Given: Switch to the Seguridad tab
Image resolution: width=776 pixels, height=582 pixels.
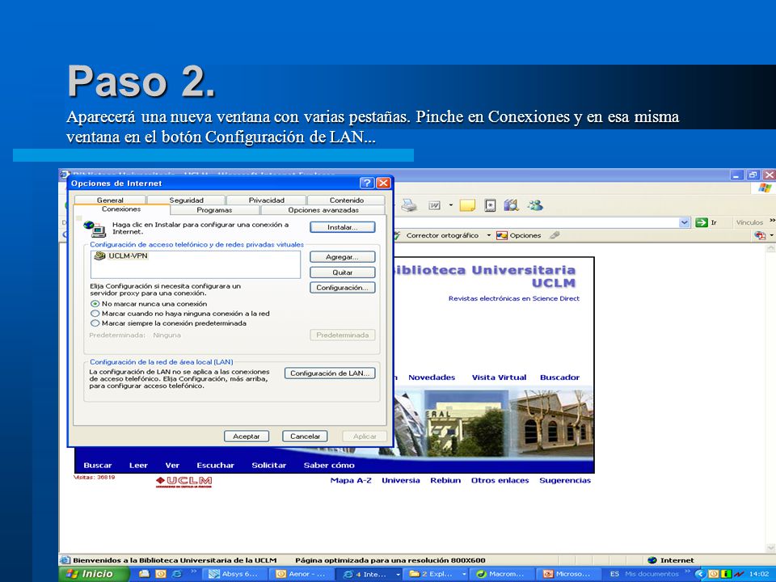Looking at the screenshot, I should click(186, 200).
